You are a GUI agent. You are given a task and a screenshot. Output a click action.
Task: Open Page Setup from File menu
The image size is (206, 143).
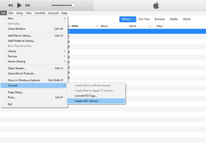34,92
